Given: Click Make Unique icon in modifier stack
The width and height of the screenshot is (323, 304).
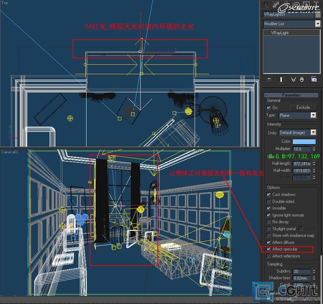Looking at the screenshot, I should (294, 79).
